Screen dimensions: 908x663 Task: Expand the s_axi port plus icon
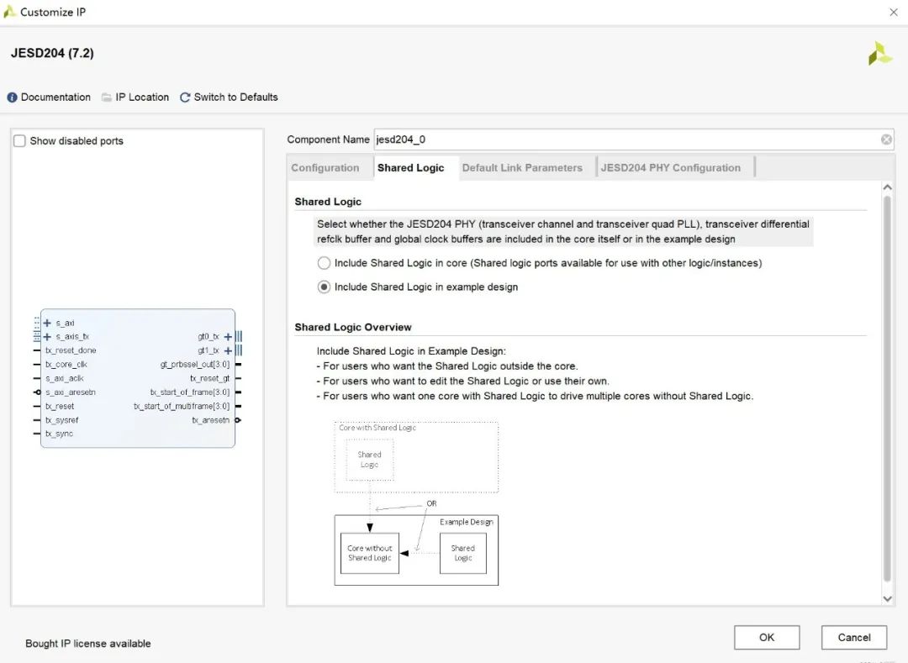47,323
